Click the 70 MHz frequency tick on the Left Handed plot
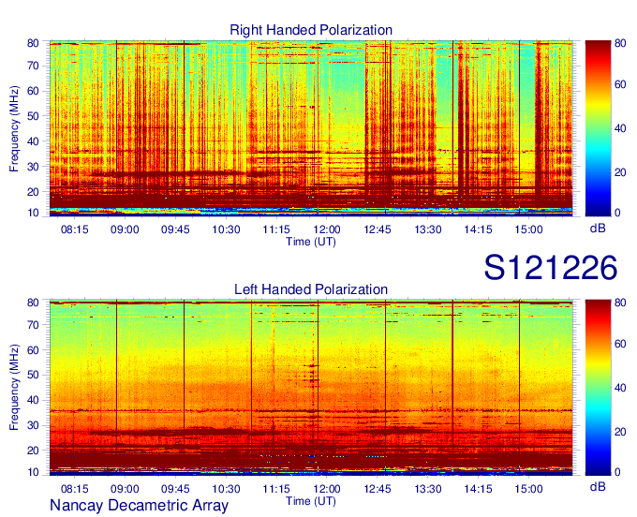 click(x=33, y=325)
